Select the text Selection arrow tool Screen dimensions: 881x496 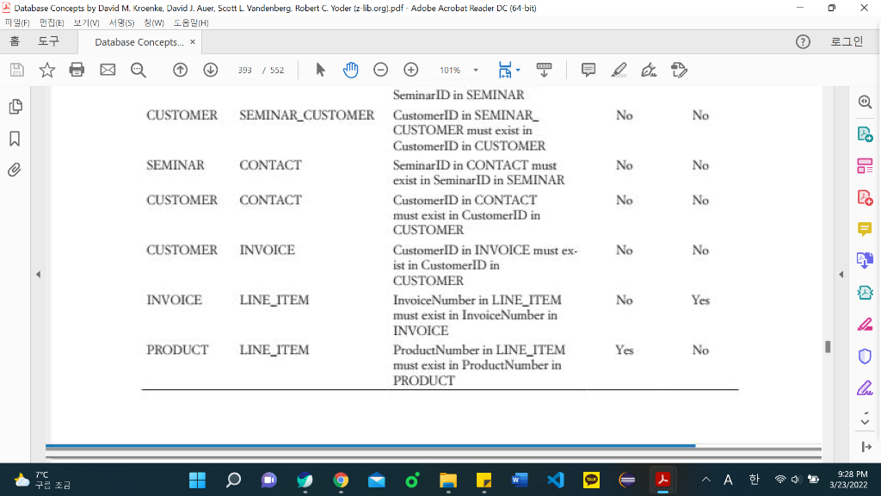320,70
